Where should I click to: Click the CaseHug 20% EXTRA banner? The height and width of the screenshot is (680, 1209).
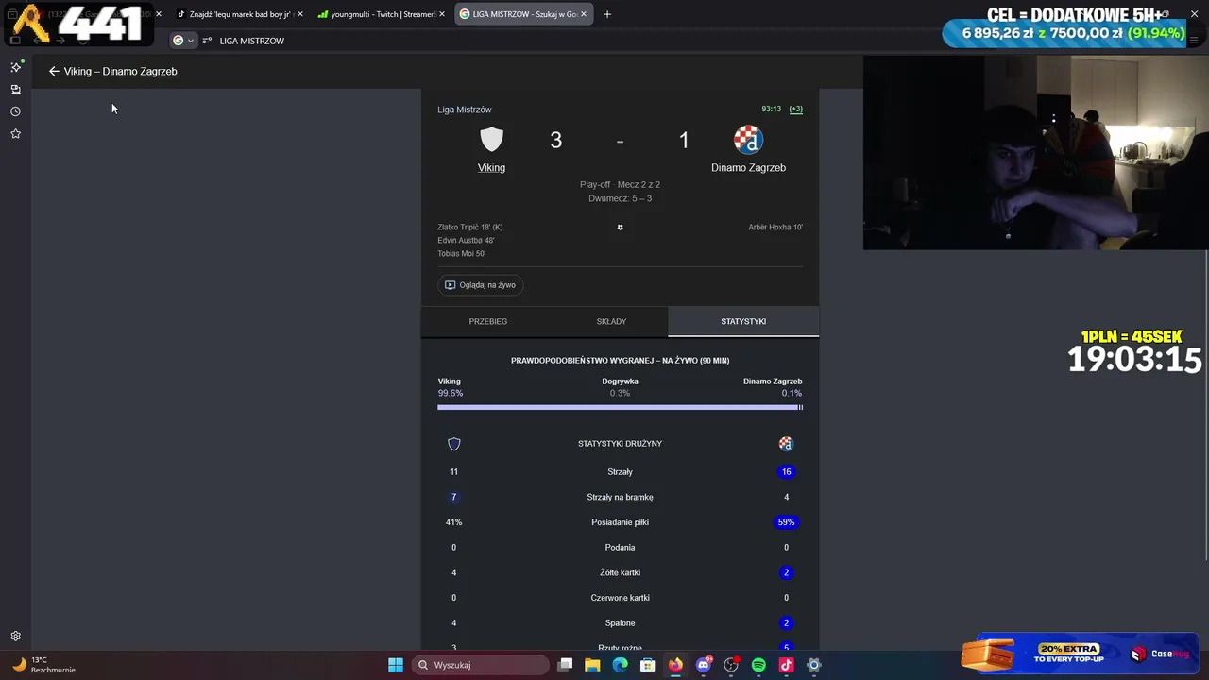1079,654
